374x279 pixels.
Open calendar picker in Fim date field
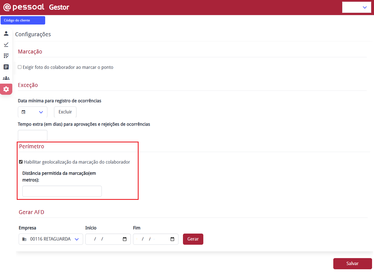(172, 239)
